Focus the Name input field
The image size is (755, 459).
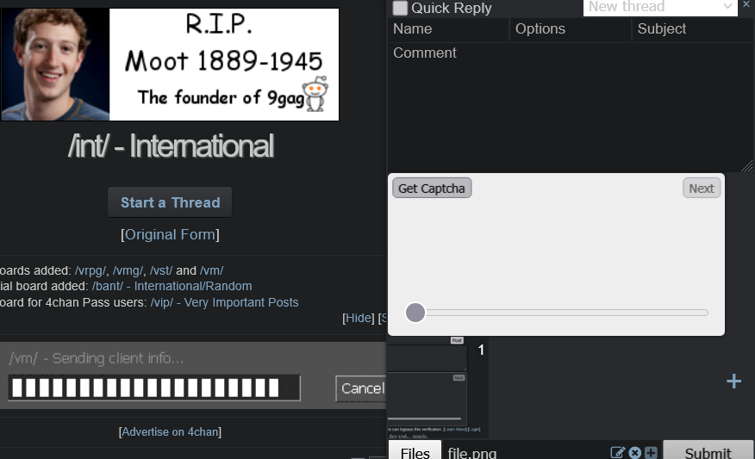click(x=448, y=29)
